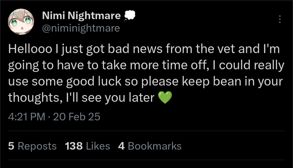This screenshot has width=293, height=168.
Task: Click the 138 likes number
Action: 74,146
